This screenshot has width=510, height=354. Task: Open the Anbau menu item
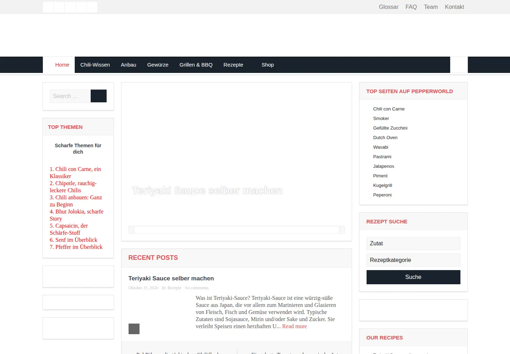click(129, 65)
